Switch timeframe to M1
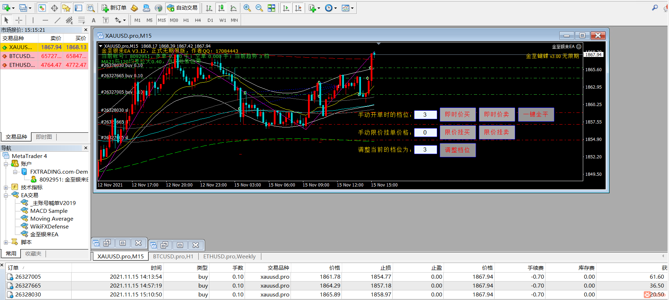Screen dimensions: 669x300 [137, 20]
